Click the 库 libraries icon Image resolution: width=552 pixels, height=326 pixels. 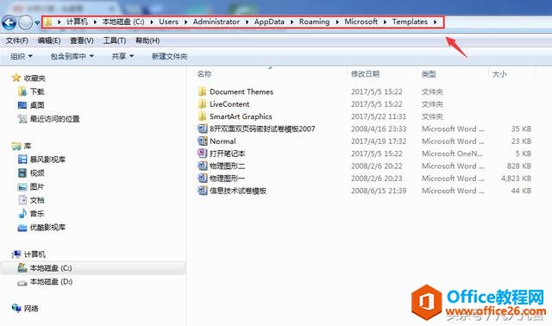click(x=16, y=146)
